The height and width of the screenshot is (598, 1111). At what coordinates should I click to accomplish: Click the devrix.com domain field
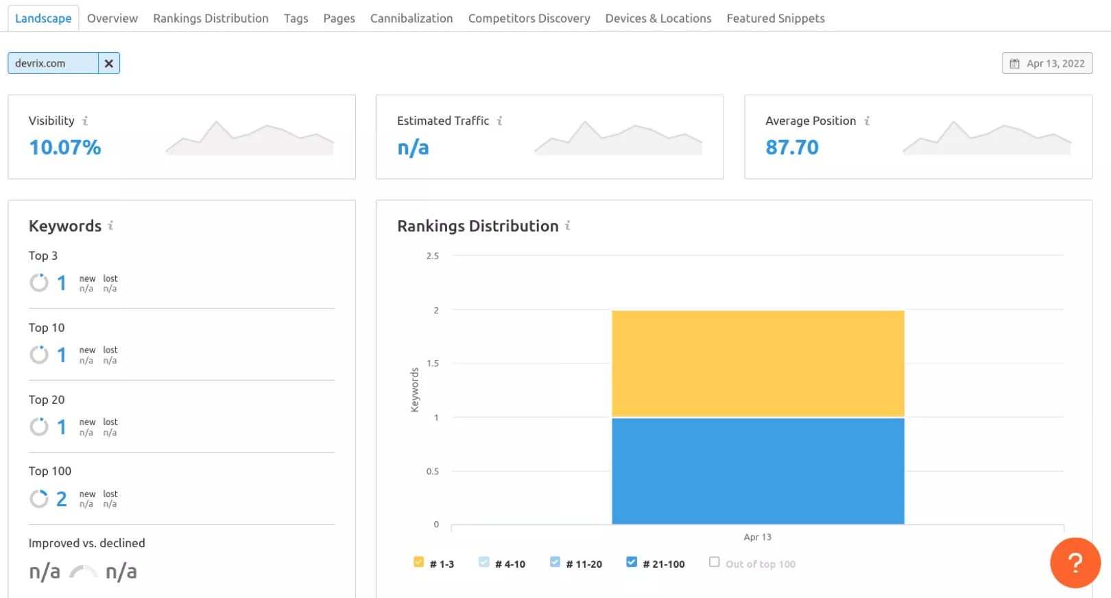point(53,63)
